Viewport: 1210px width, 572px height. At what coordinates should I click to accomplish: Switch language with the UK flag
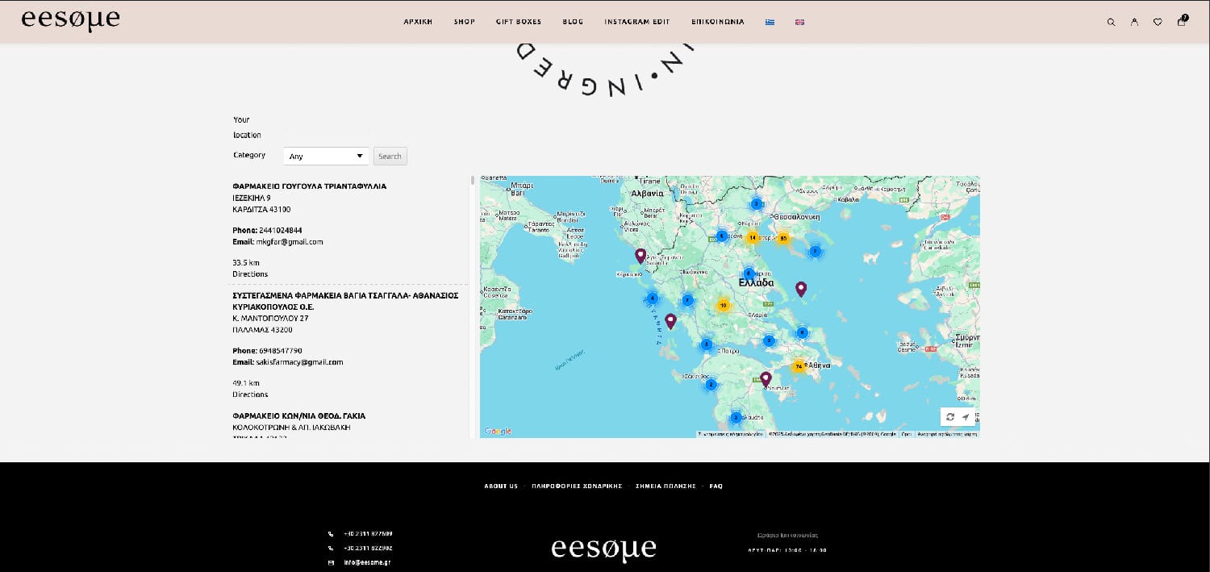(799, 23)
